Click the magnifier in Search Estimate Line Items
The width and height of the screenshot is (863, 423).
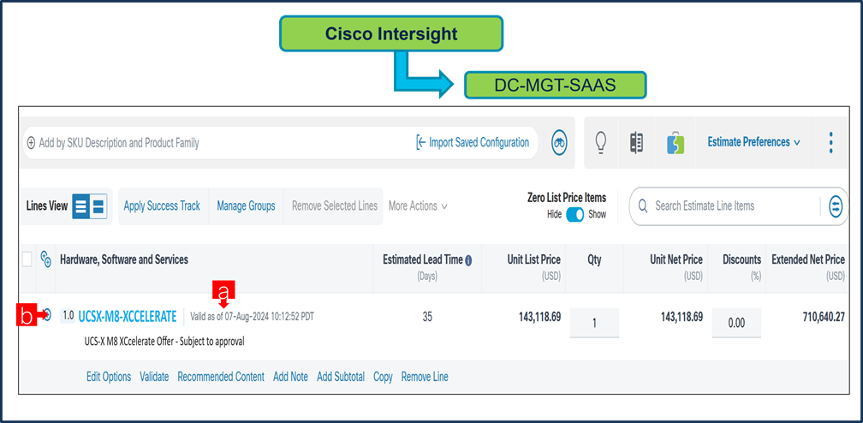642,206
